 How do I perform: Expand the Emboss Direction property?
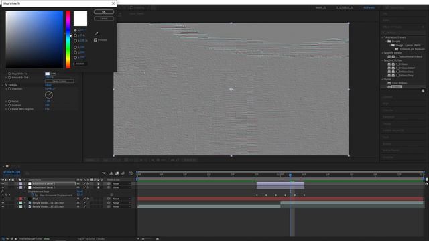[x=6, y=89]
